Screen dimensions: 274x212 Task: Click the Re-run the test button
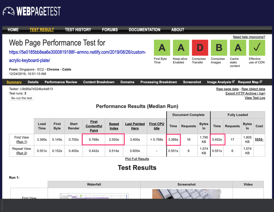click(22, 98)
